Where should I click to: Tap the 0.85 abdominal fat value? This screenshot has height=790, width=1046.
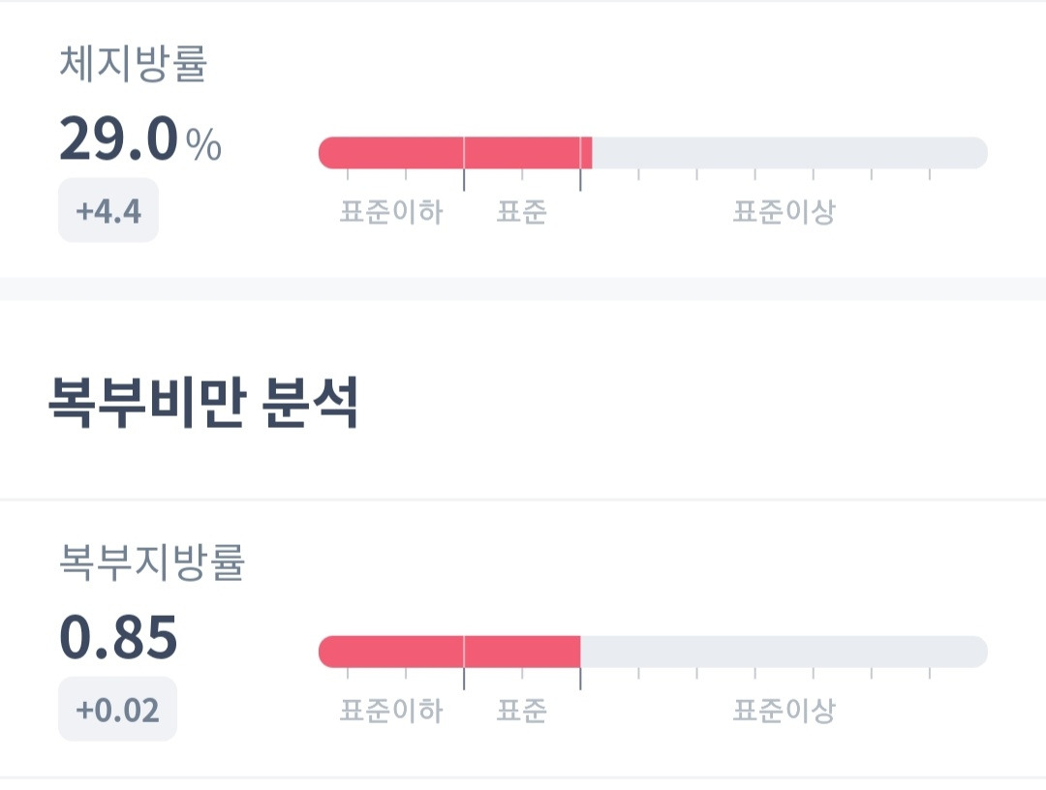pos(119,638)
